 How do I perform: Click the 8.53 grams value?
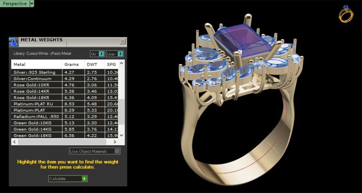69,104
